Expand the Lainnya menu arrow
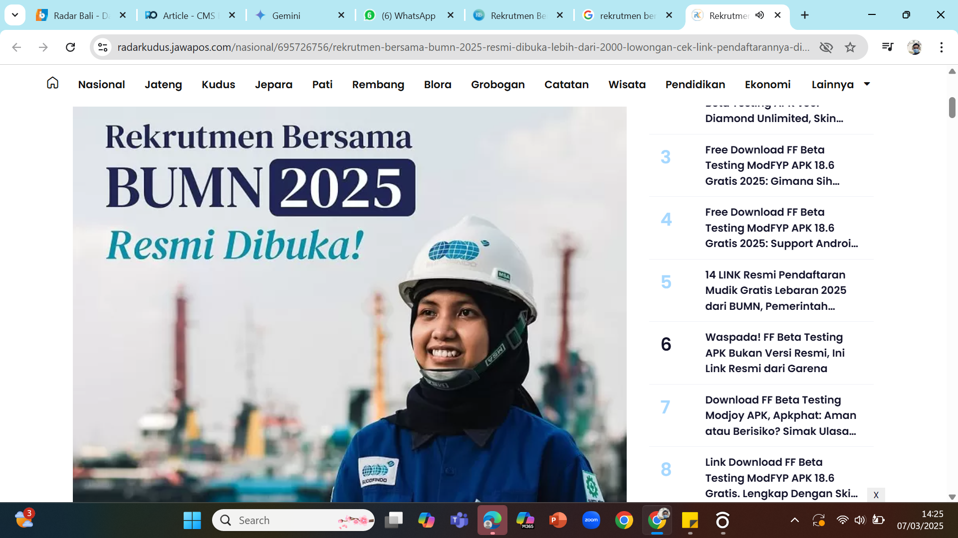Screen dimensions: 958x538 867,84
